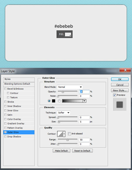Confirm with the OK button
The width and height of the screenshot is (132, 170).
[x=120, y=79]
